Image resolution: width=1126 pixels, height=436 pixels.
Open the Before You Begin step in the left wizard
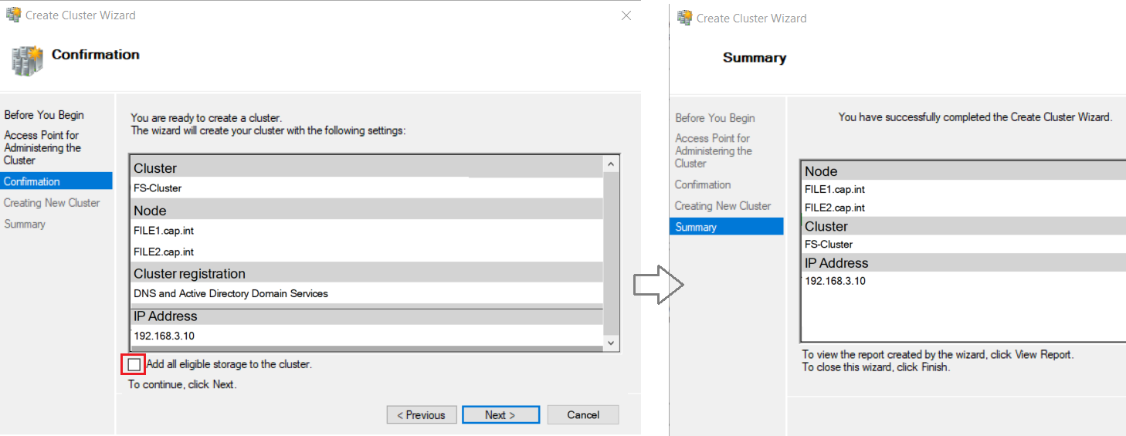click(x=44, y=115)
